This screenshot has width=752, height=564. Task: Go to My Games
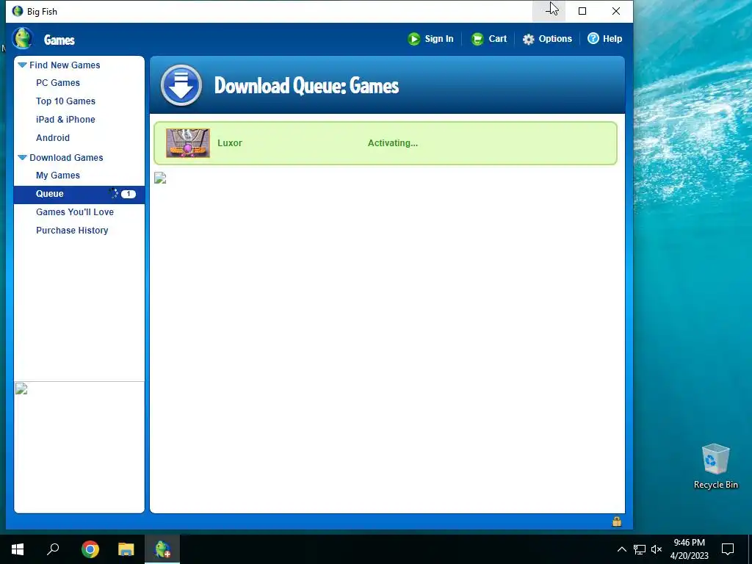[58, 176]
